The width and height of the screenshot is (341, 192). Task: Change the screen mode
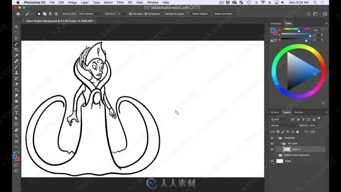click(16, 171)
